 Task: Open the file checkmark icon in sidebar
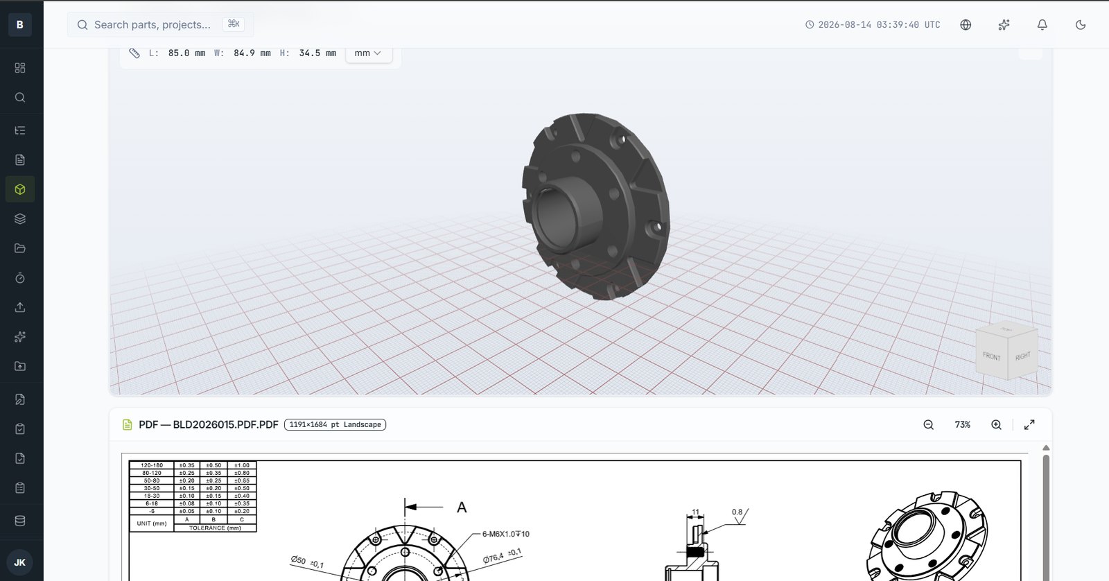(x=20, y=458)
